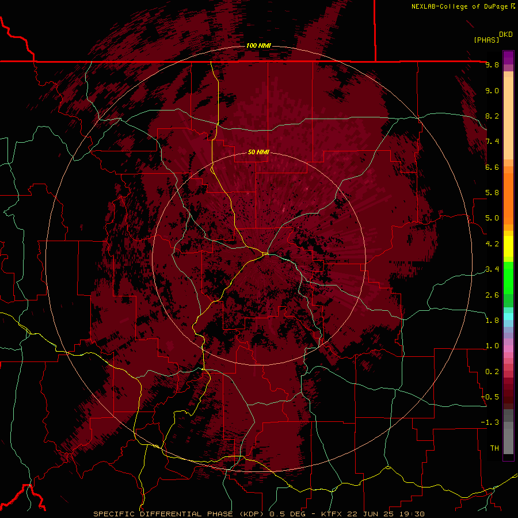Pick the light peach segment of the color bar
Screen dimensions: 518x518
(x=508, y=118)
